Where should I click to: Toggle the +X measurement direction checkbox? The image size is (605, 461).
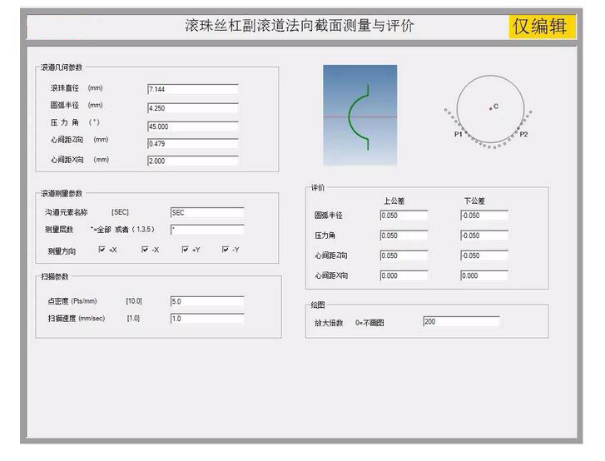pos(102,250)
